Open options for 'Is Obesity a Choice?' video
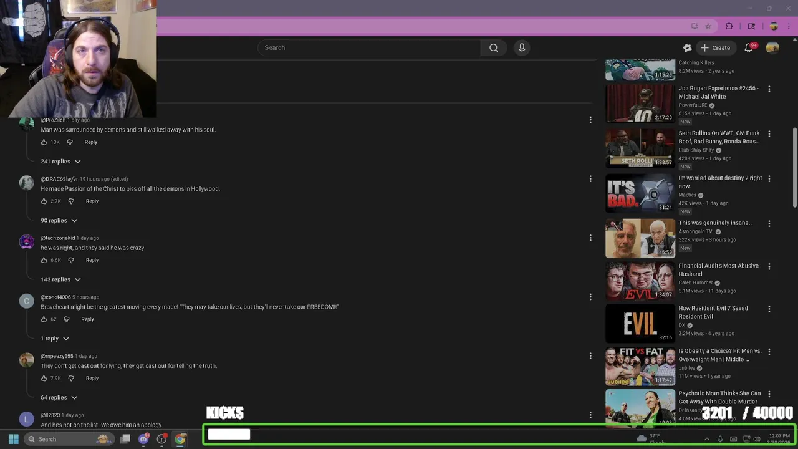 [769, 352]
